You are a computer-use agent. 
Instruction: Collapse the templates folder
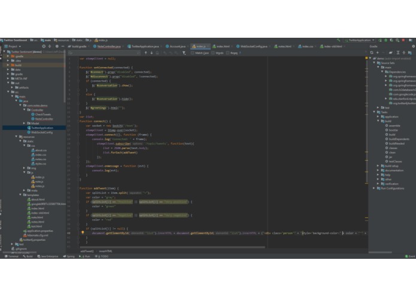20,195
